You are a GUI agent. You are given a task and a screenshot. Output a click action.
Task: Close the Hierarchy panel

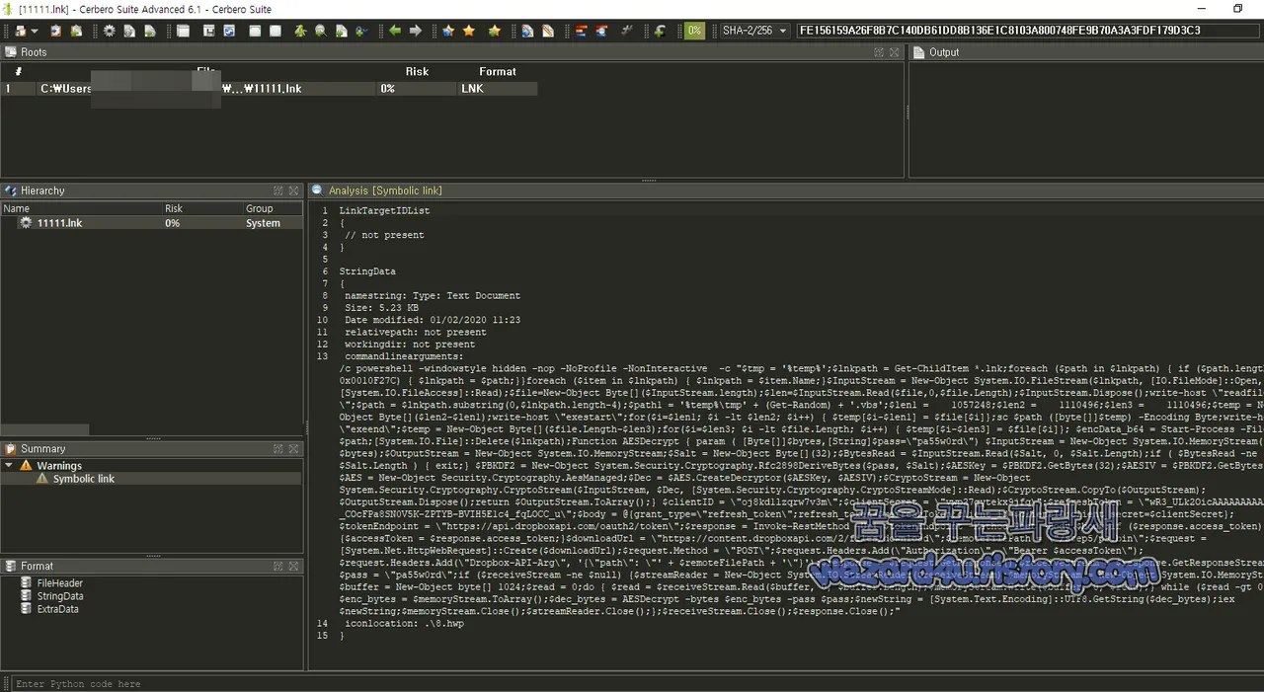pos(293,191)
